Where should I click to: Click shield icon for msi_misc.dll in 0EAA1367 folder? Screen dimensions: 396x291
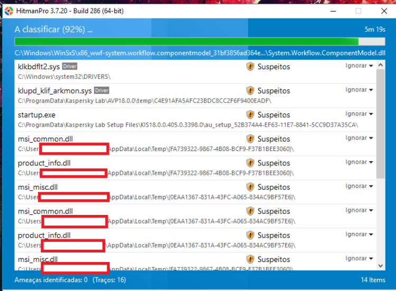250,187
